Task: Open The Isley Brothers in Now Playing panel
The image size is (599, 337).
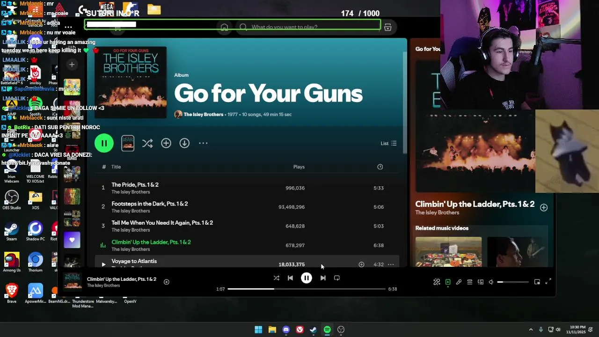Action: 437,212
